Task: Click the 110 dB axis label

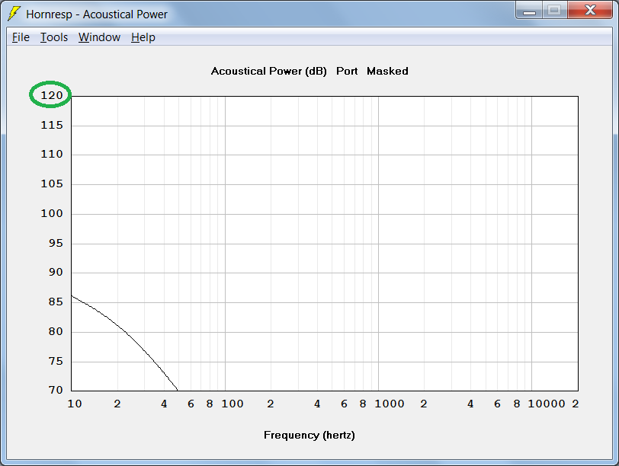Action: [x=52, y=154]
